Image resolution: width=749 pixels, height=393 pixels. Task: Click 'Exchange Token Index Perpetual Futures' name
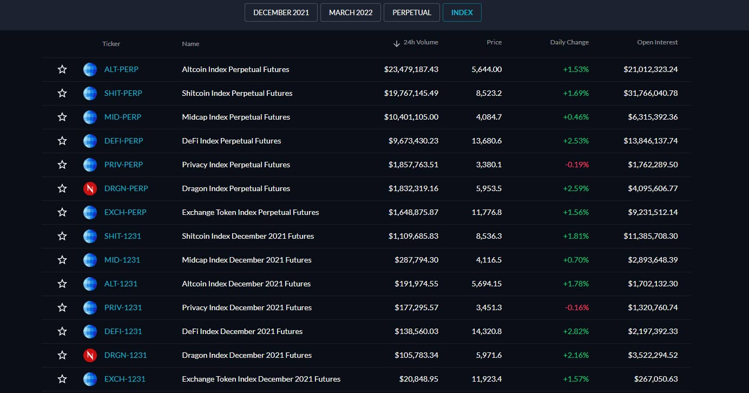pyautogui.click(x=251, y=212)
